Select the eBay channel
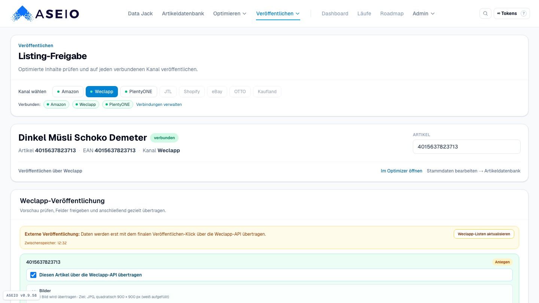This screenshot has width=539, height=303. tap(217, 92)
